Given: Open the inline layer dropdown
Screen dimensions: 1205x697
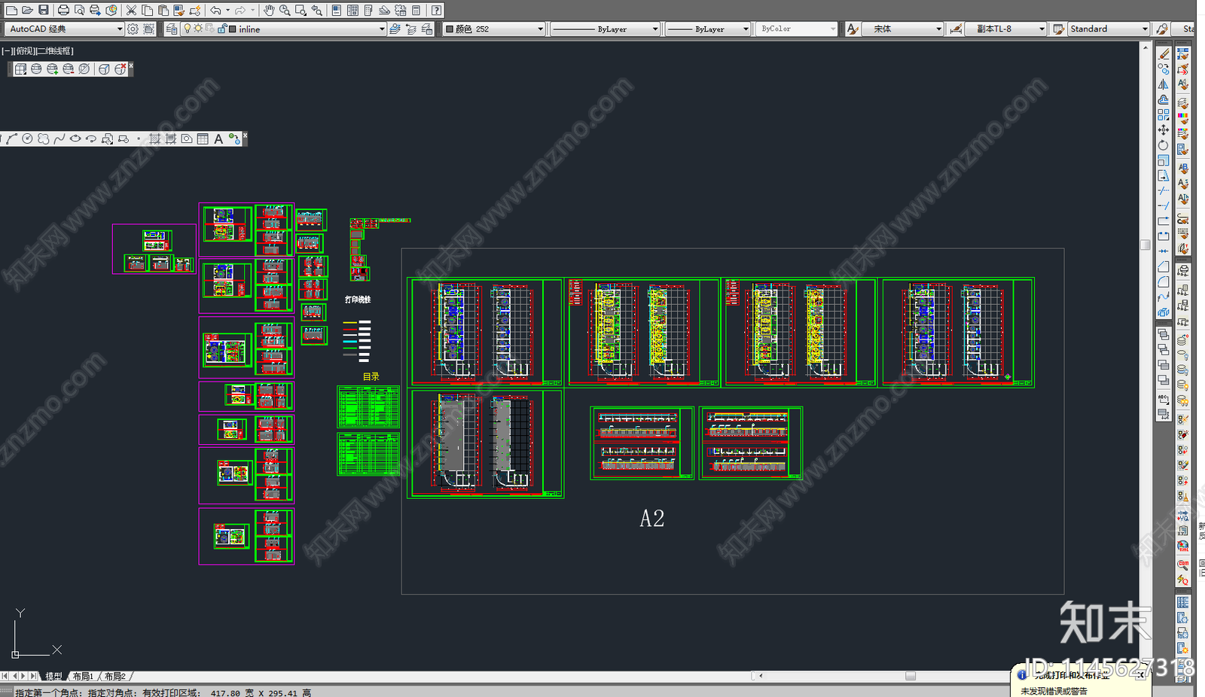Looking at the screenshot, I should [x=382, y=29].
